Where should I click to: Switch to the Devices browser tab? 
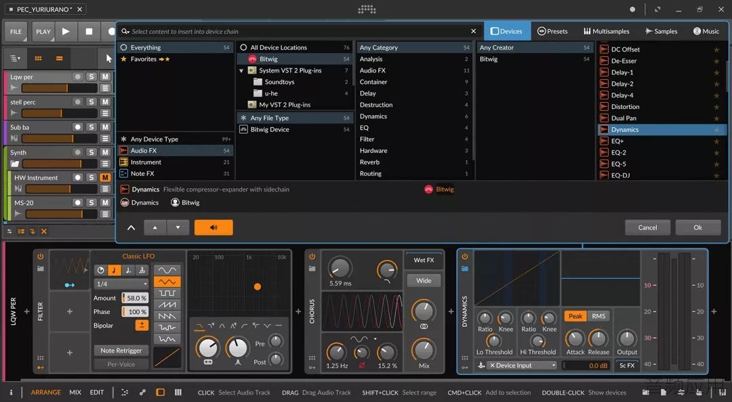click(507, 31)
